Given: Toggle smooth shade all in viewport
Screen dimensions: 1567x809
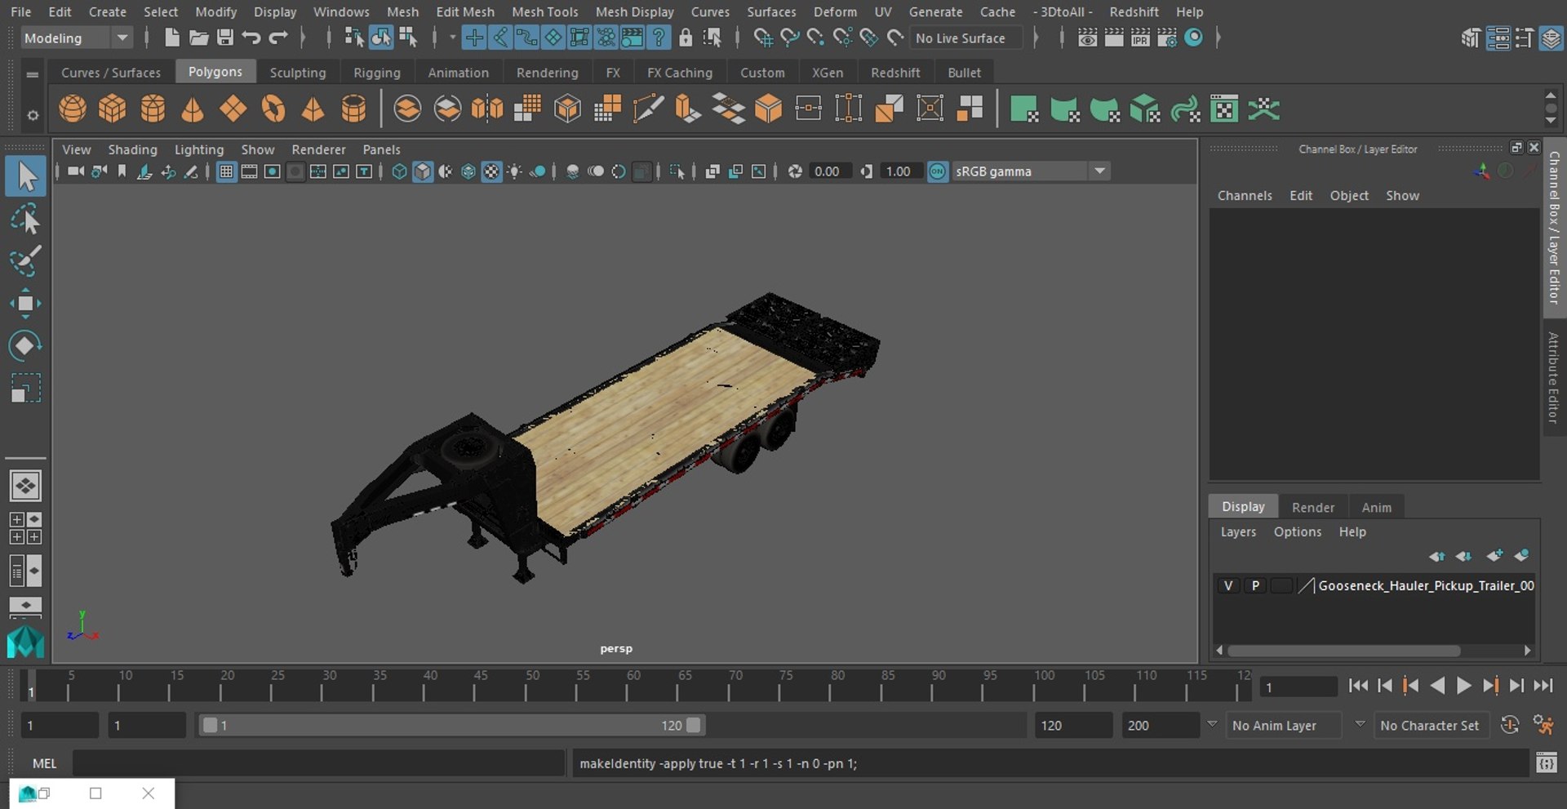Looking at the screenshot, I should pyautogui.click(x=423, y=171).
